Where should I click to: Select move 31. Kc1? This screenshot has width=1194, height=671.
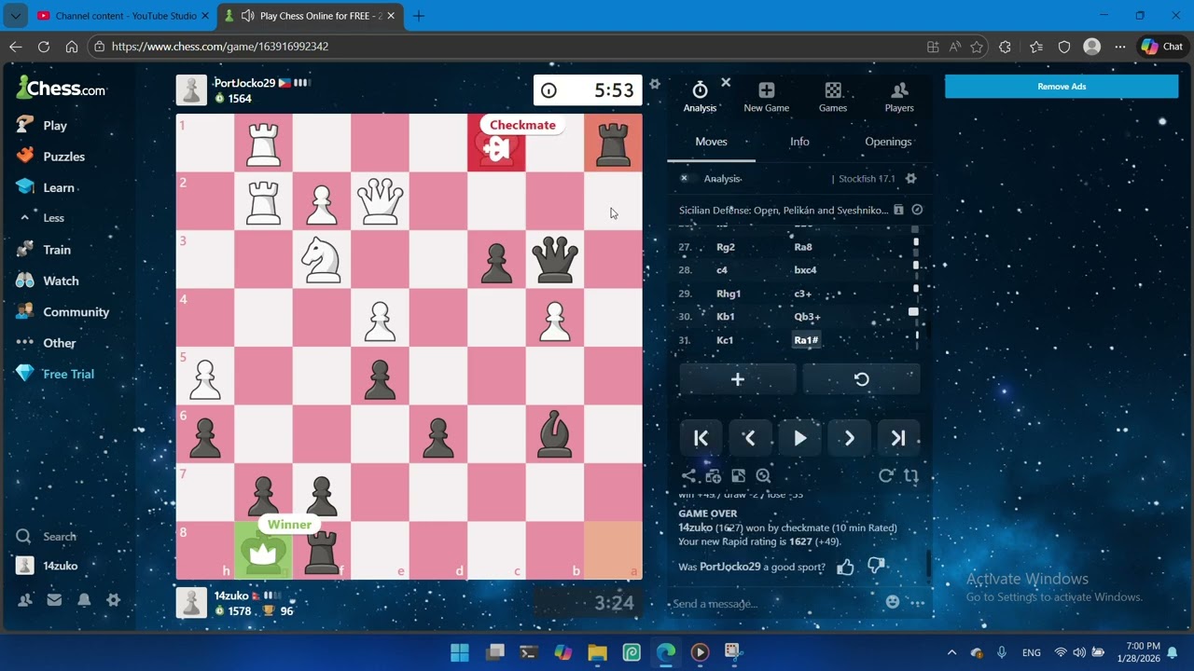pos(725,340)
